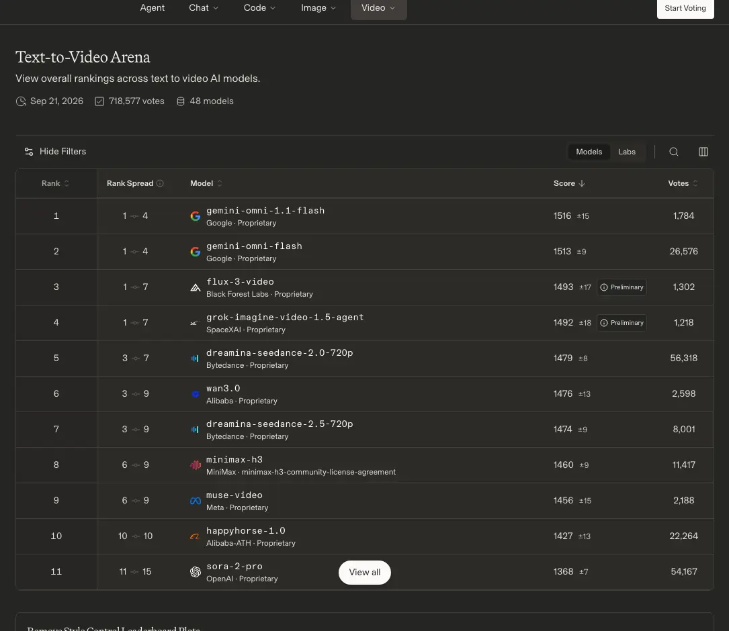Switch to the Labs view

coord(626,152)
